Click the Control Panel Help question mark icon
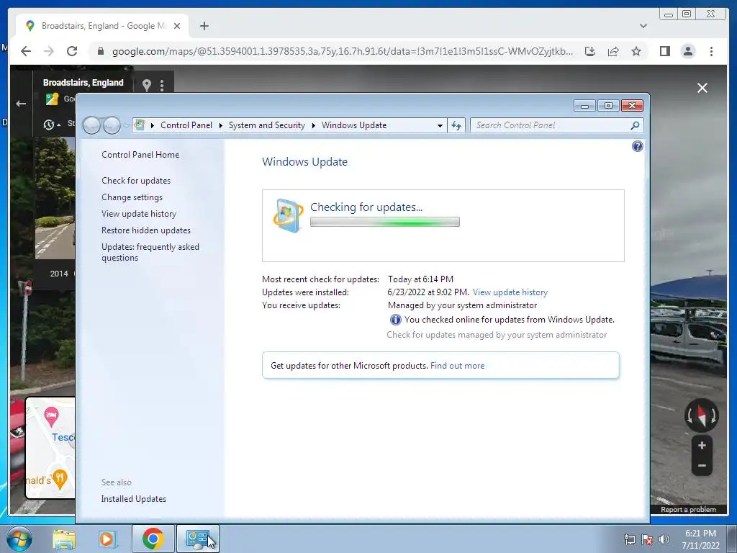Image resolution: width=737 pixels, height=553 pixels. point(638,146)
